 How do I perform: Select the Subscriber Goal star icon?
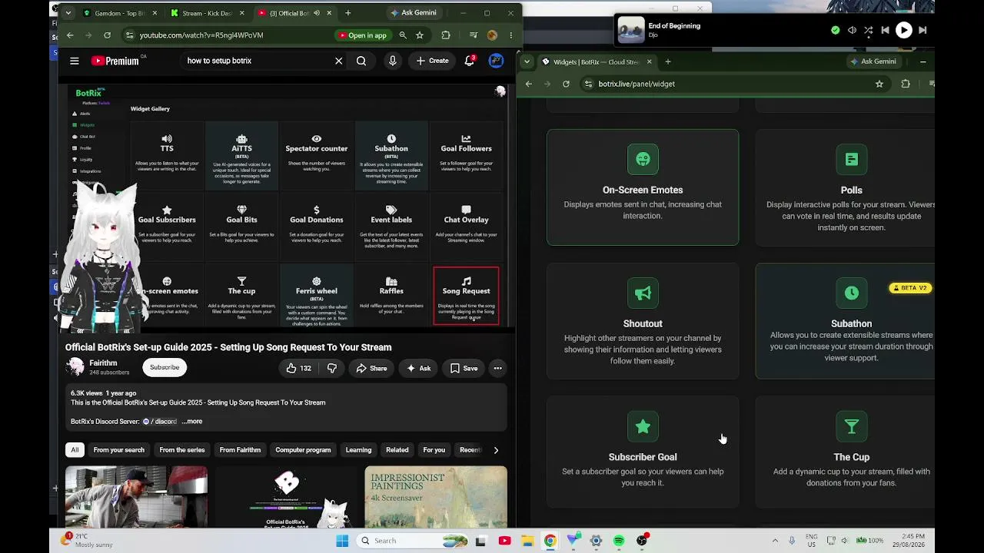(x=643, y=427)
